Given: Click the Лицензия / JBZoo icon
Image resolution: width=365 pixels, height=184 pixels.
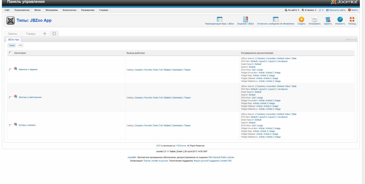Looking at the screenshot, I should point(245,19).
